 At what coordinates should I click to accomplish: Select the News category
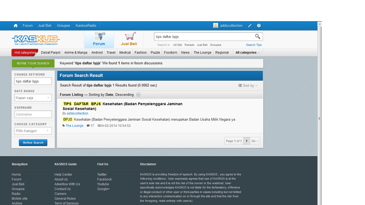[x=185, y=52]
